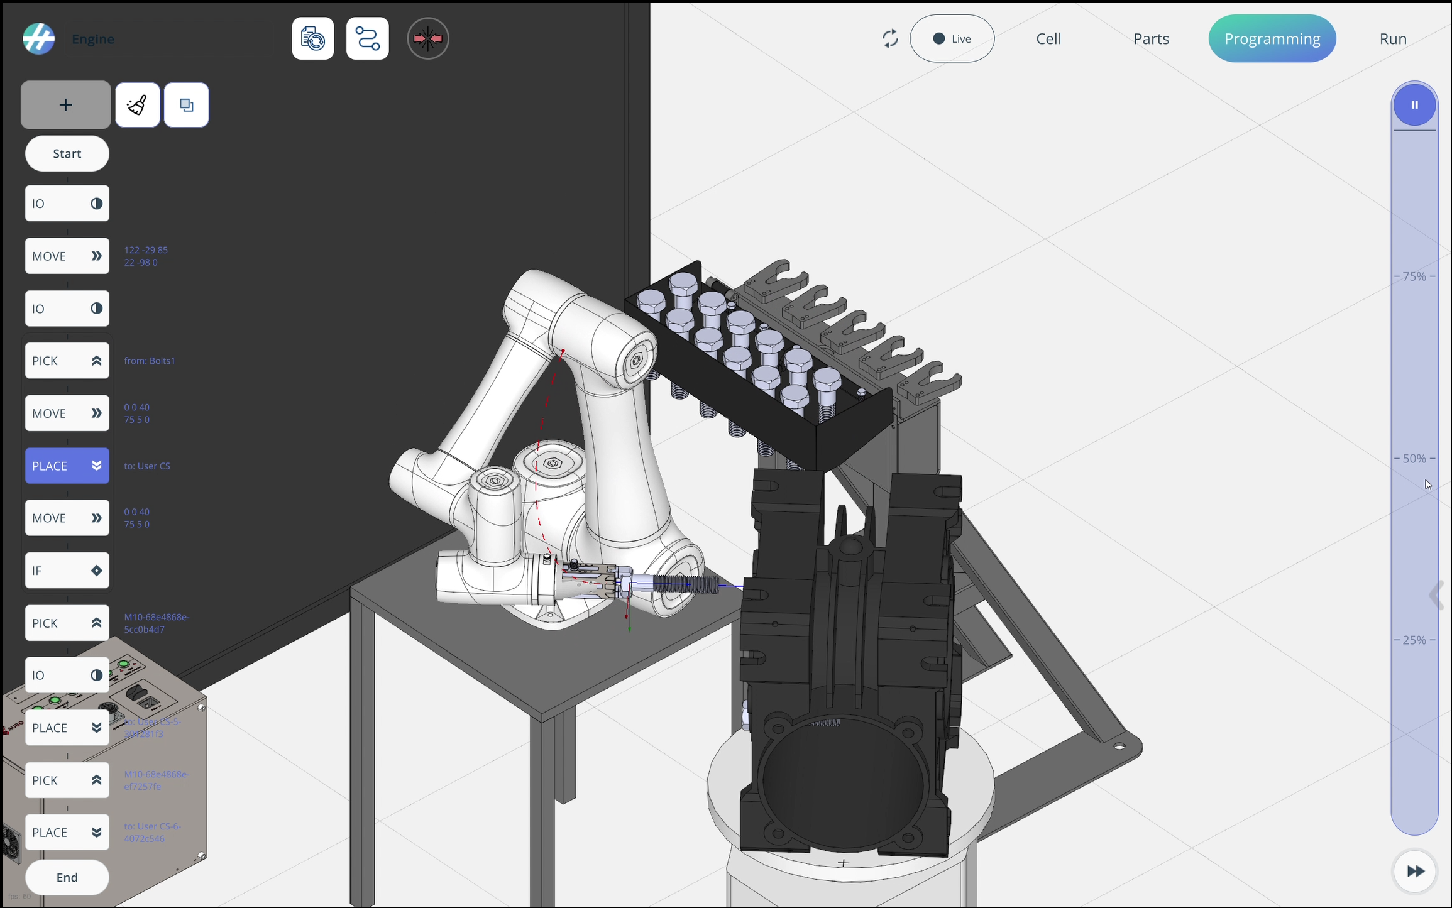The height and width of the screenshot is (908, 1452).
Task: Click the red collision arrows icon
Action: pyautogui.click(x=428, y=39)
